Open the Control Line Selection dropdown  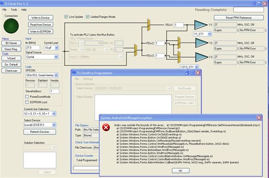click(x=54, y=113)
